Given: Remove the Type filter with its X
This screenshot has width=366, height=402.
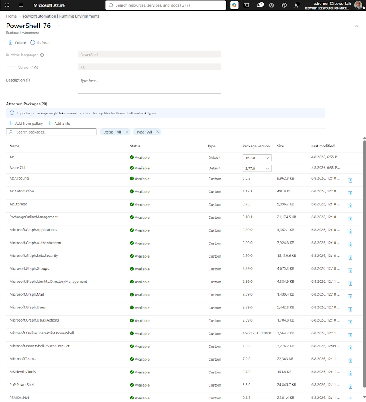Looking at the screenshot, I should 158,132.
